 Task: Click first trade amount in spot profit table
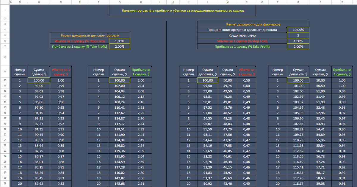(x=119, y=80)
